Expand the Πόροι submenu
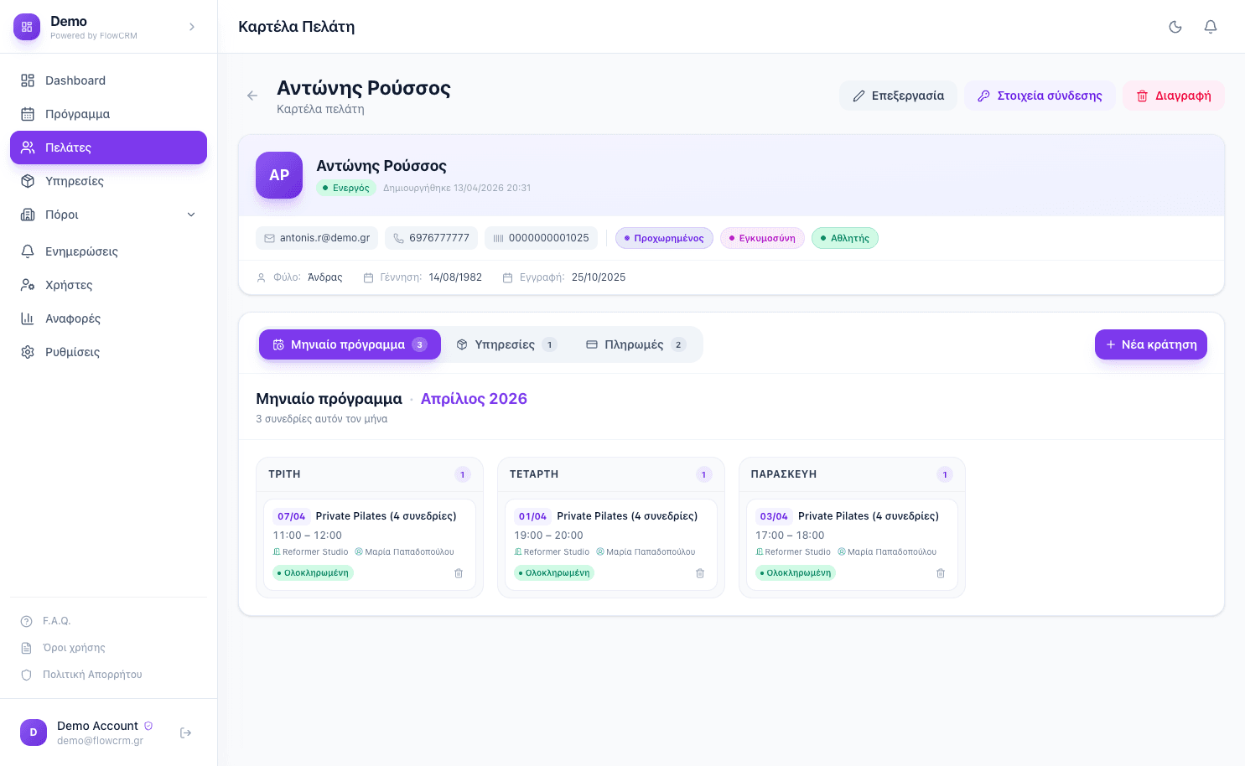Viewport: 1245px width, 766px height. (109, 215)
